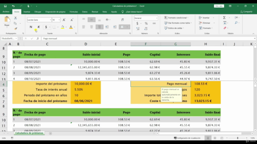Toggle right horizontal alignment
257x144 pixels.
99,27
